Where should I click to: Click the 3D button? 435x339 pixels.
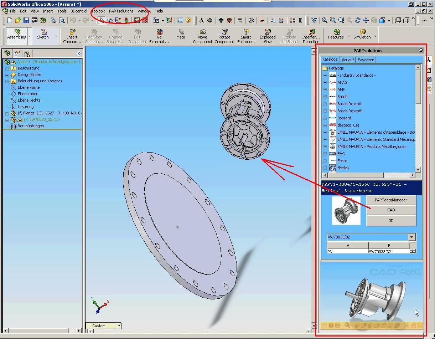pyautogui.click(x=391, y=221)
